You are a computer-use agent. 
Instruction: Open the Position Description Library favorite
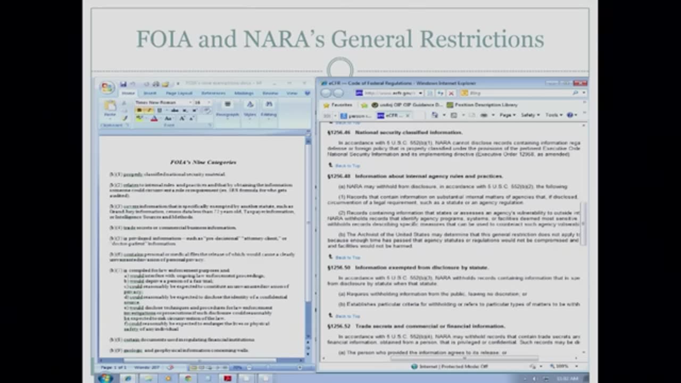481,105
